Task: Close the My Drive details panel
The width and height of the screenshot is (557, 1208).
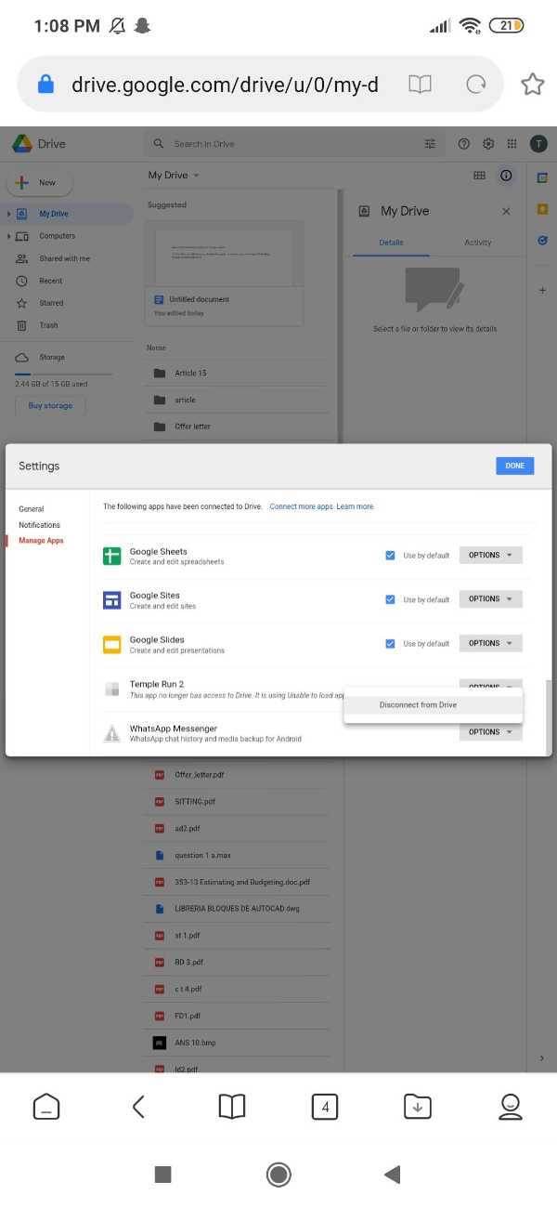Action: pos(506,211)
